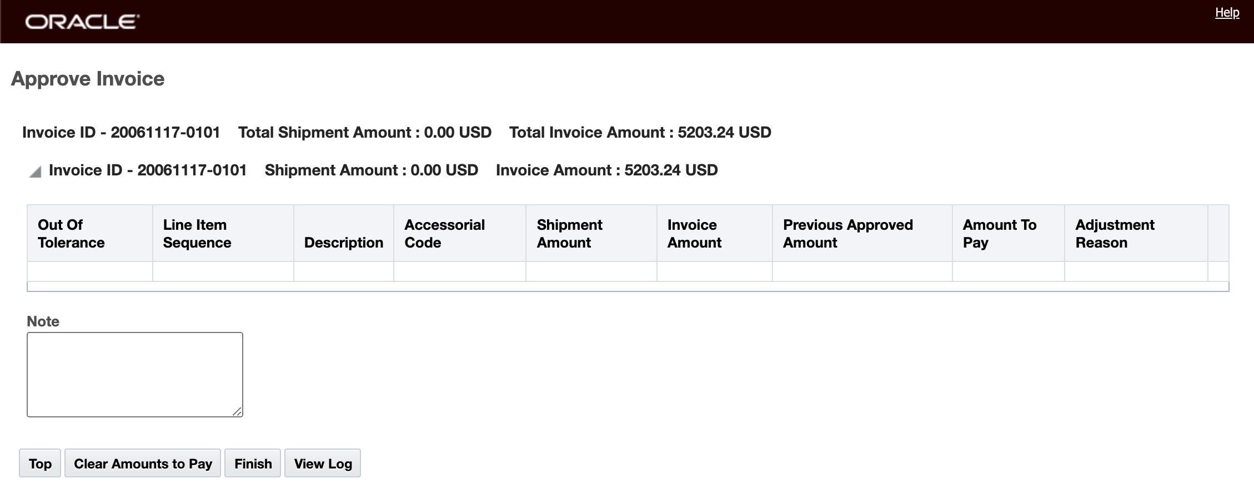Select the Previous Approved Amount column header
Image resolution: width=1254 pixels, height=504 pixels.
tap(847, 234)
